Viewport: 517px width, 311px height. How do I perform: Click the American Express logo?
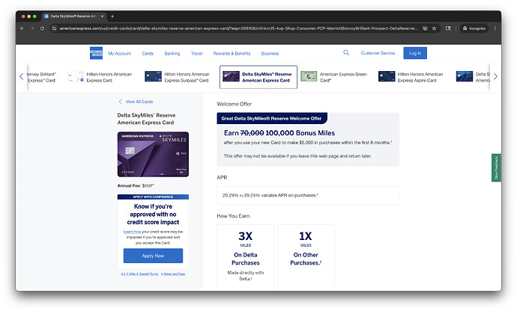pyautogui.click(x=96, y=53)
